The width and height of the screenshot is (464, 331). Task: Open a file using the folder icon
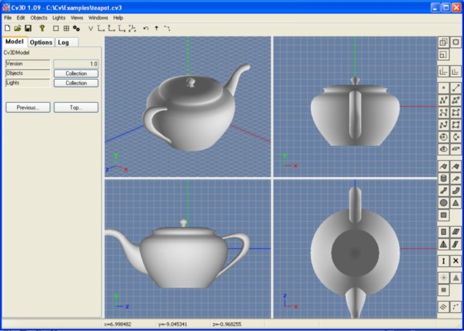pos(17,28)
